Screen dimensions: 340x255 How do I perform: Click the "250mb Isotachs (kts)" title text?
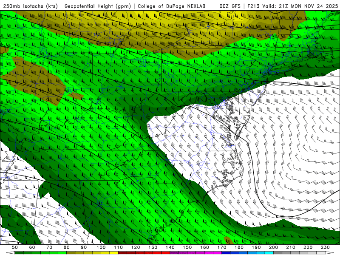click(30, 6)
